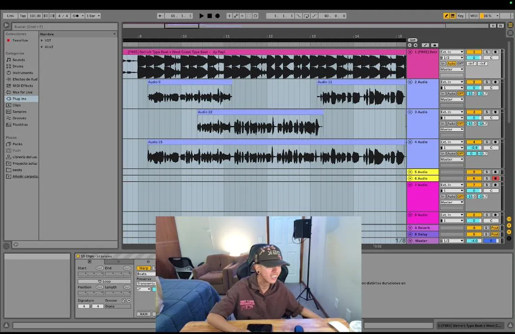Toggle the Automation Arm icon

(x=236, y=16)
